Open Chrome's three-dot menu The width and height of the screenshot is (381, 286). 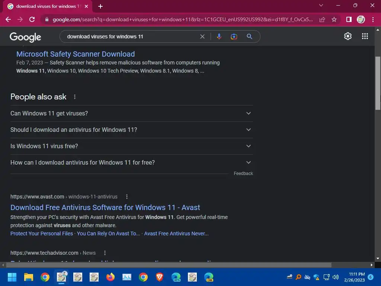(x=373, y=19)
